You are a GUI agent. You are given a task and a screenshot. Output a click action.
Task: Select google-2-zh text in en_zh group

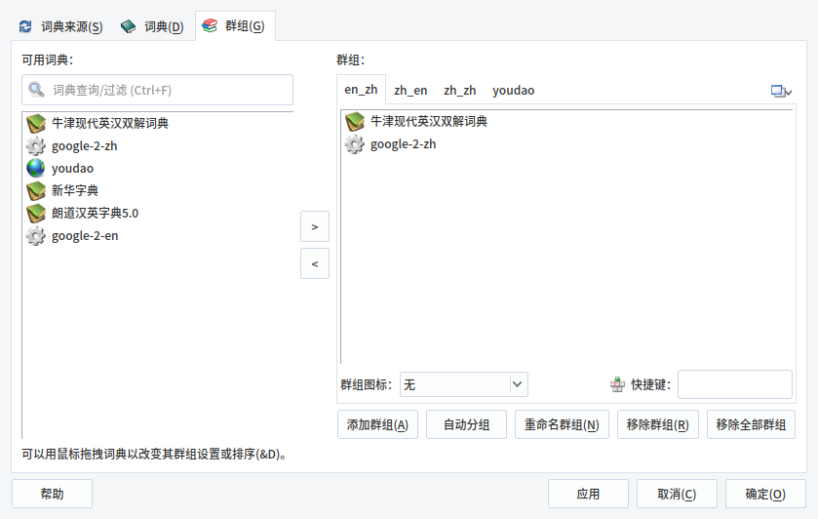click(404, 144)
